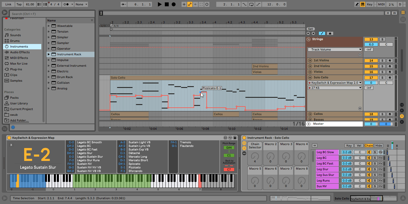The height and width of the screenshot is (204, 408).
Task: Click the Set locator button
Action: tap(310, 29)
